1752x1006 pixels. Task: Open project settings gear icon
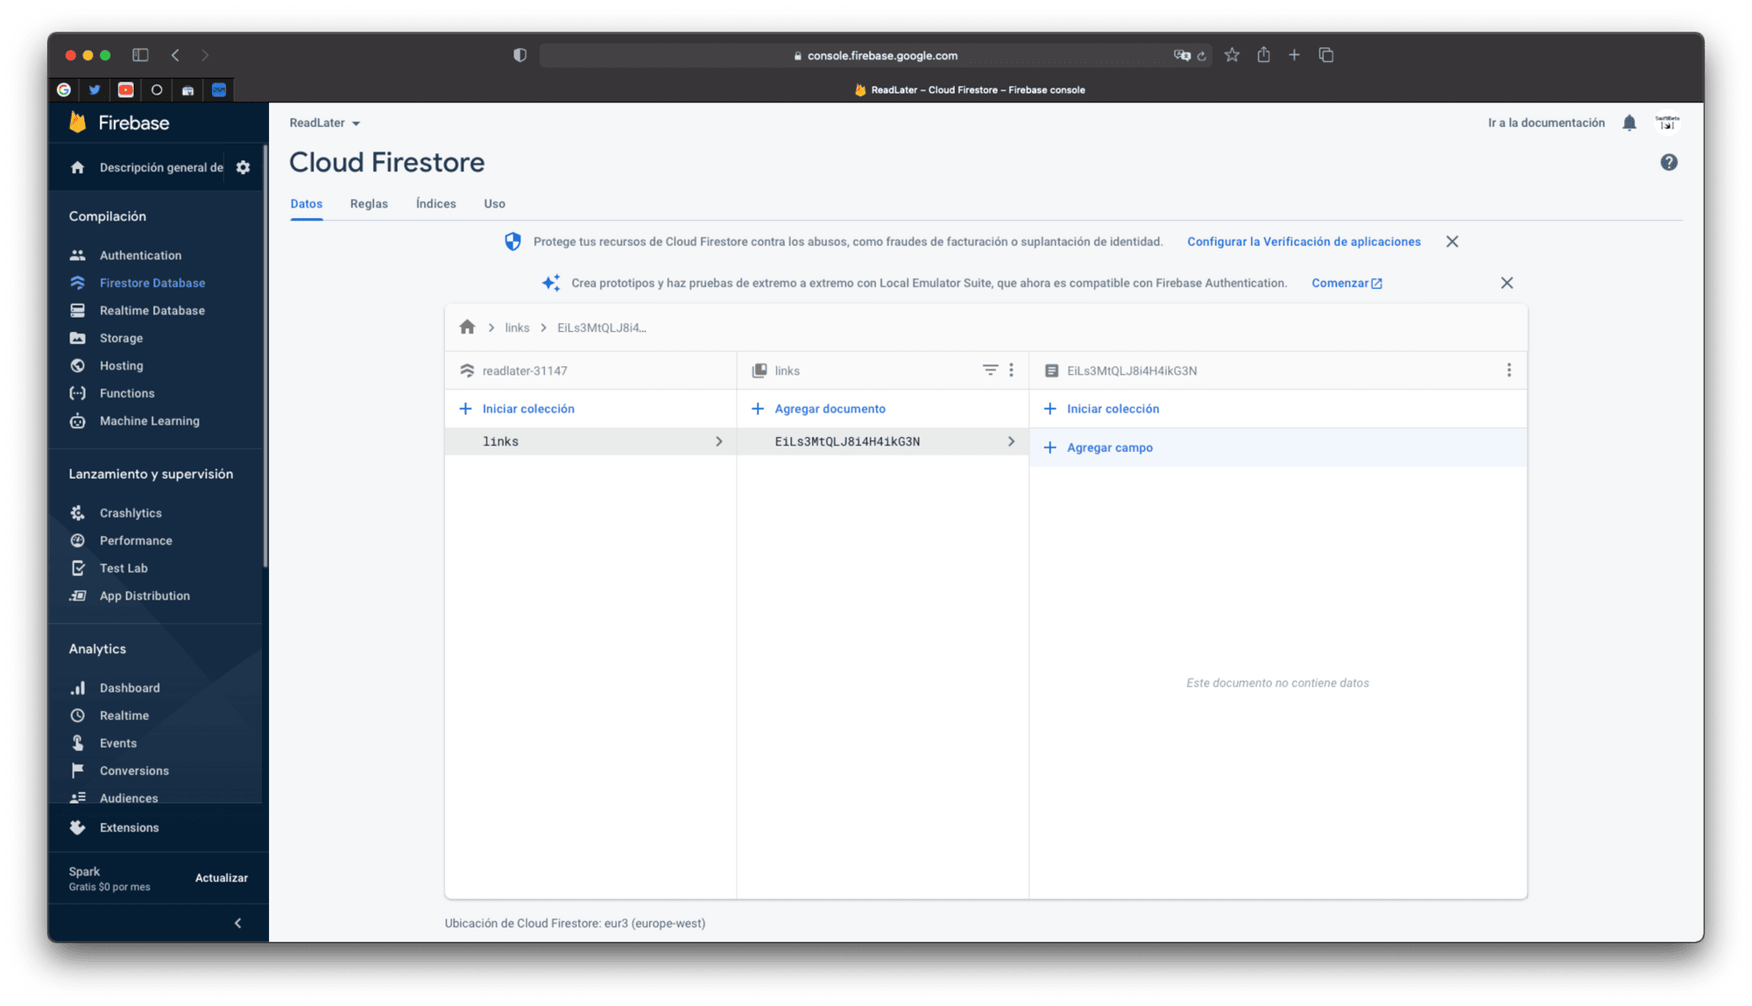243,167
